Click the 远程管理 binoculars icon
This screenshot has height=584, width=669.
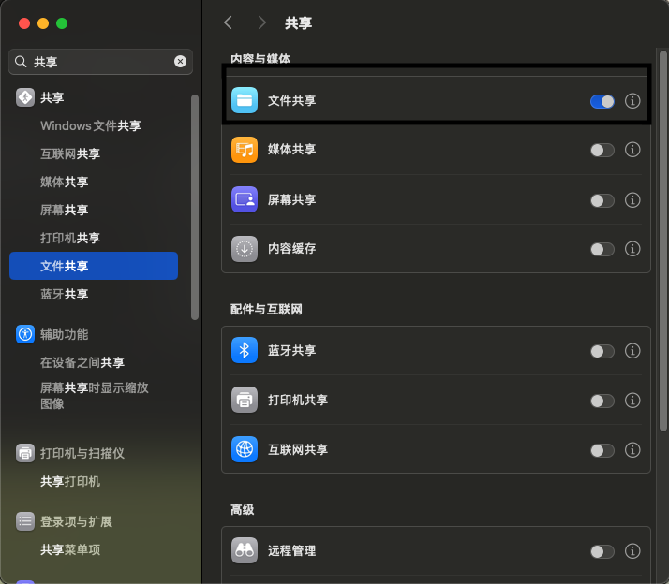(244, 550)
